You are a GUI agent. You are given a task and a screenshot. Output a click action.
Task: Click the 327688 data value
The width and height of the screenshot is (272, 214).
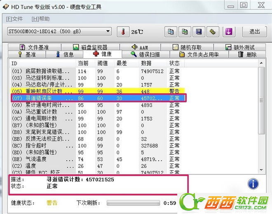point(149,146)
